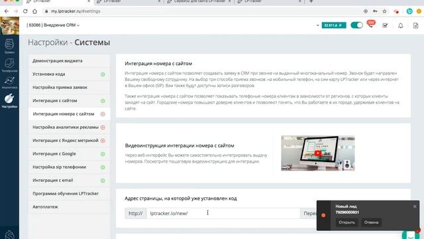Close the Новый лид notification popup
The image size is (424, 239).
click(415, 206)
